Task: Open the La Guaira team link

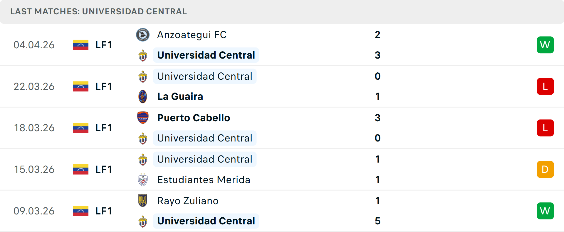Action: tap(180, 97)
